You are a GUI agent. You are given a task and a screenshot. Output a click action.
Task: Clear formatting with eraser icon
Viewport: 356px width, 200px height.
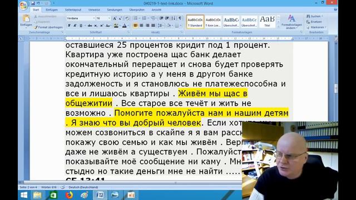[x=127, y=18]
